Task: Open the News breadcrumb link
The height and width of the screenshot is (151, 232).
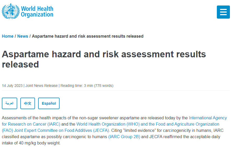Action: pyautogui.click(x=23, y=36)
